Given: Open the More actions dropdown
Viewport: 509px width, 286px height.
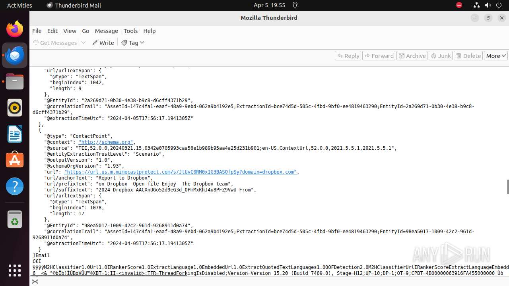Looking at the screenshot, I should click(496, 56).
